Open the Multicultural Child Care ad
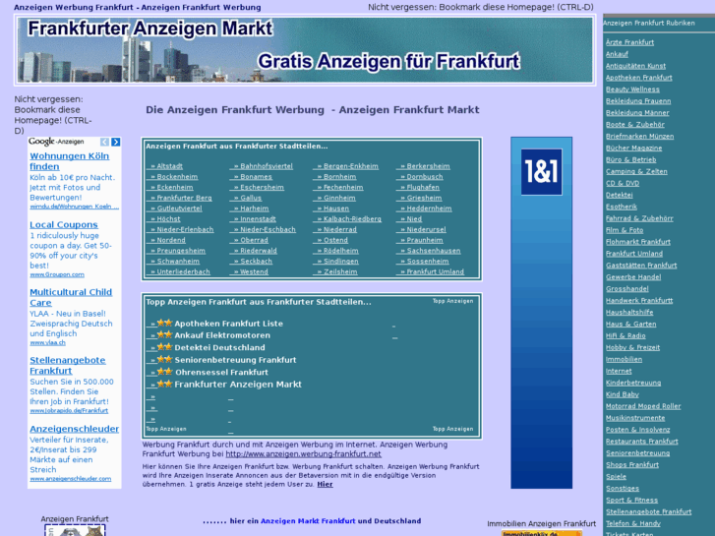The height and width of the screenshot is (536, 715). point(71,297)
